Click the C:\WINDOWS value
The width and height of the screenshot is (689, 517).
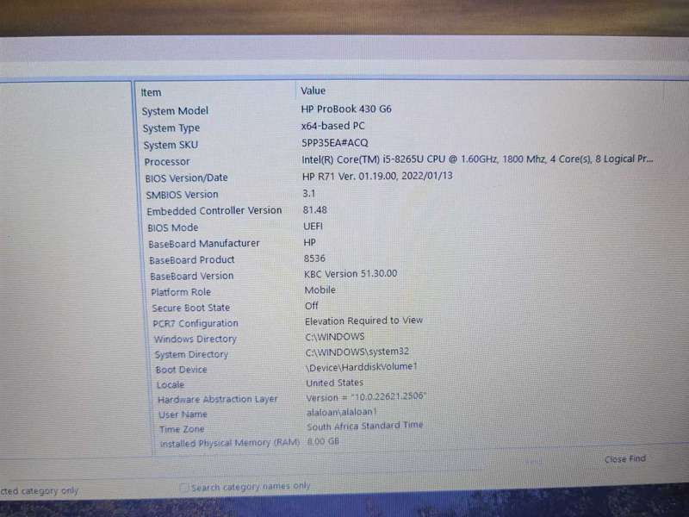(x=335, y=337)
